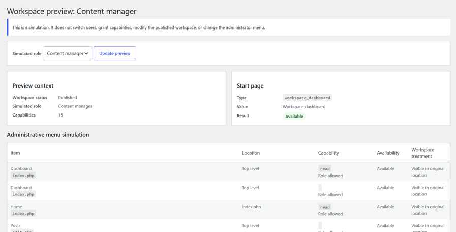
Task: Click the 'Workspace dashboard' value
Action: (x=304, y=106)
